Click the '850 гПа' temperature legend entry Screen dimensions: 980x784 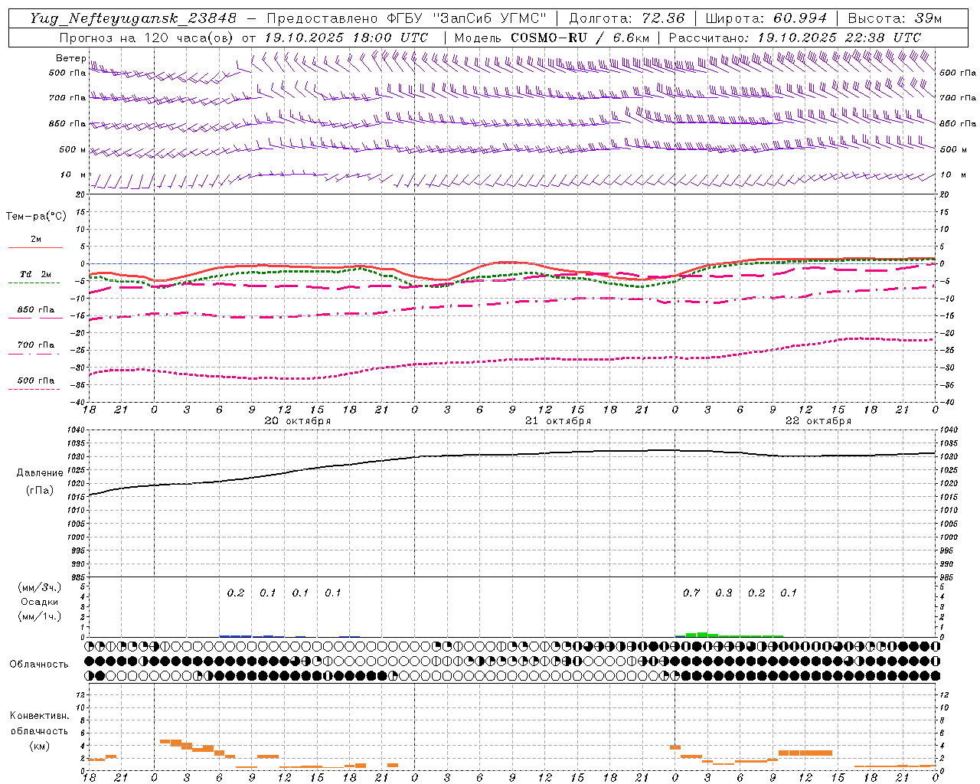(36, 310)
